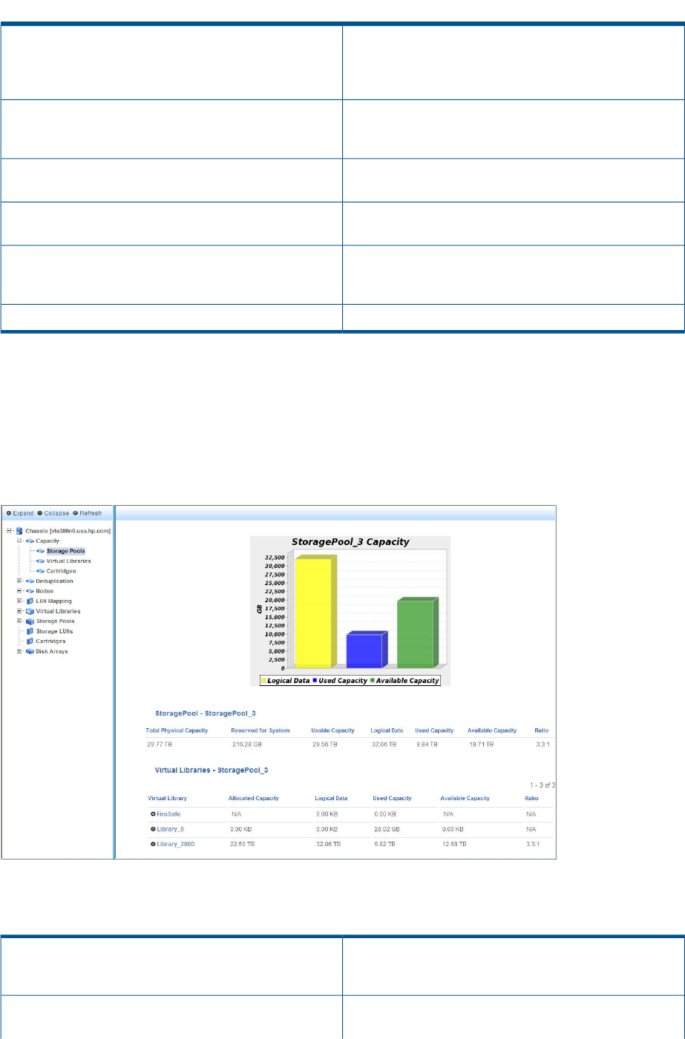Click the 1 - 3 of 3 pagination text
685x1039 pixels.
pyautogui.click(x=543, y=785)
